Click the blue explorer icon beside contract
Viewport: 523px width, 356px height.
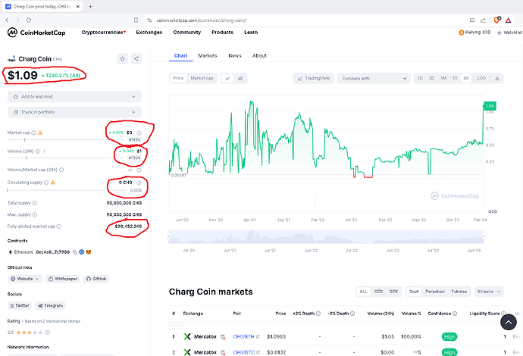coord(81,252)
